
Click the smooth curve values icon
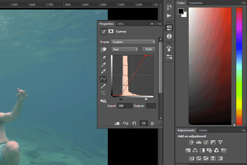tap(103, 93)
